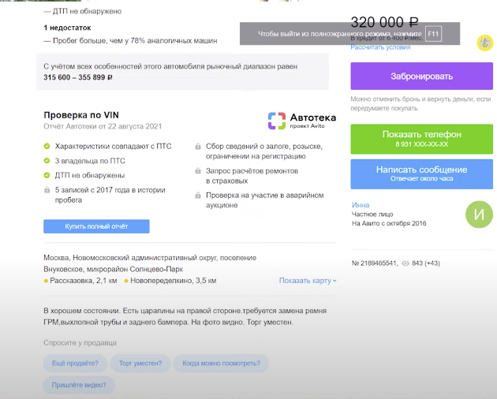Click Показать телефон button
Image resolution: width=497 pixels, height=399 pixels.
click(x=421, y=139)
